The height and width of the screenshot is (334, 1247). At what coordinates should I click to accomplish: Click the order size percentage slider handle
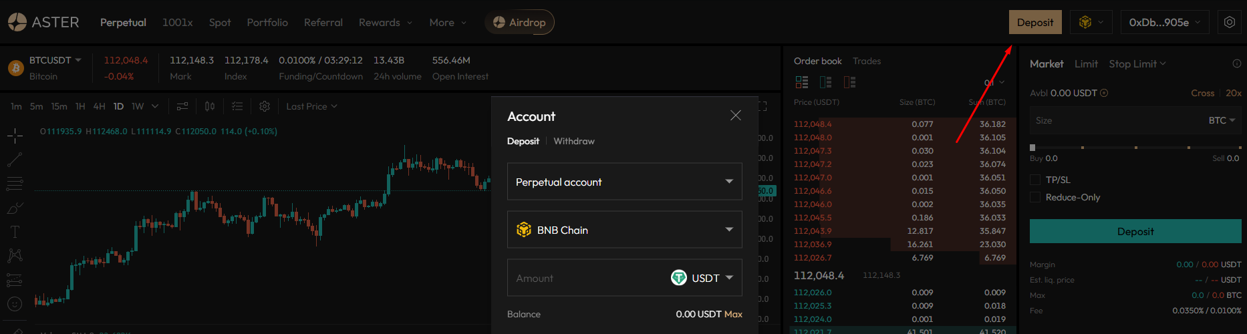coord(1032,148)
